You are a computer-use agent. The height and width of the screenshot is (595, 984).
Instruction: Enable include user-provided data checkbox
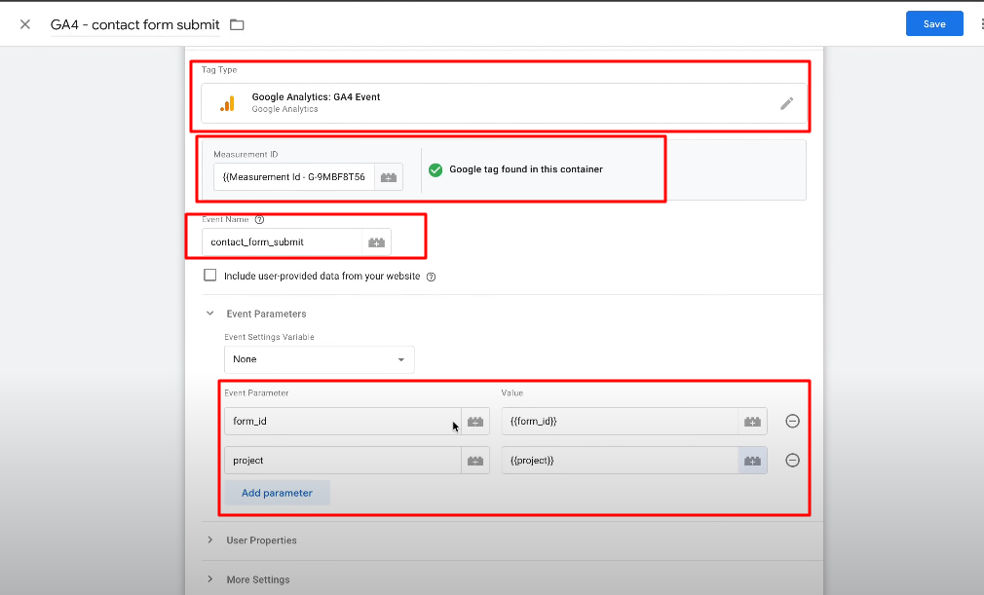click(x=209, y=276)
